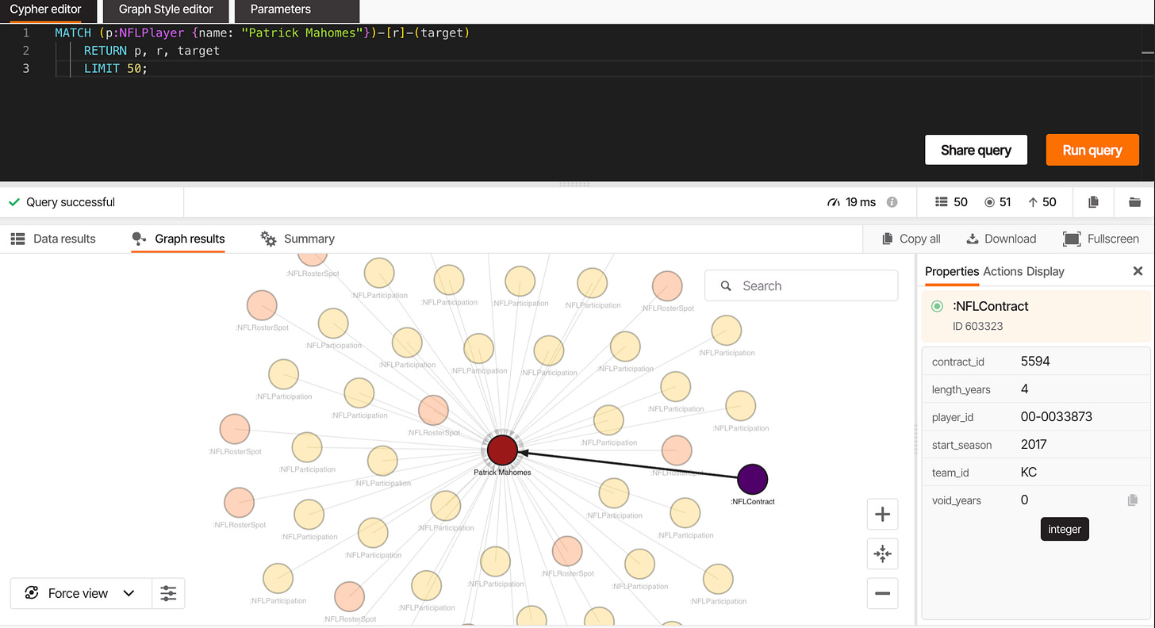This screenshot has height=628, width=1155.
Task: Select the purple NFLContract node
Action: [752, 479]
